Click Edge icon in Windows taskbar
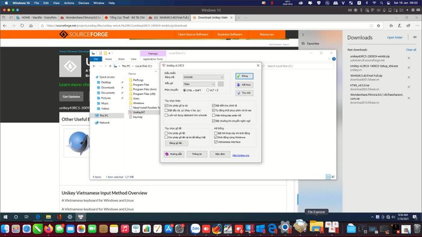 click(x=37, y=217)
